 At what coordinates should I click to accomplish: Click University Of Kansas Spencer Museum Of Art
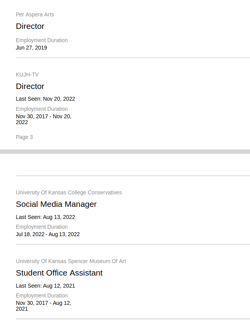[71, 261]
